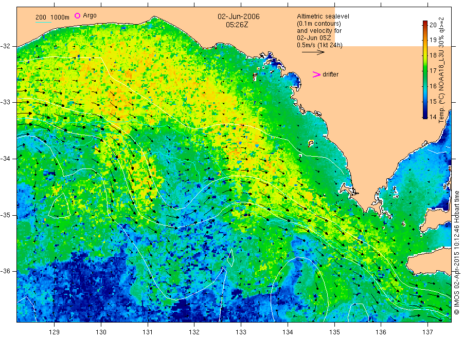This screenshot has height=339, width=463.
Task: Click the time label 05:26Z
Action: pyautogui.click(x=237, y=25)
